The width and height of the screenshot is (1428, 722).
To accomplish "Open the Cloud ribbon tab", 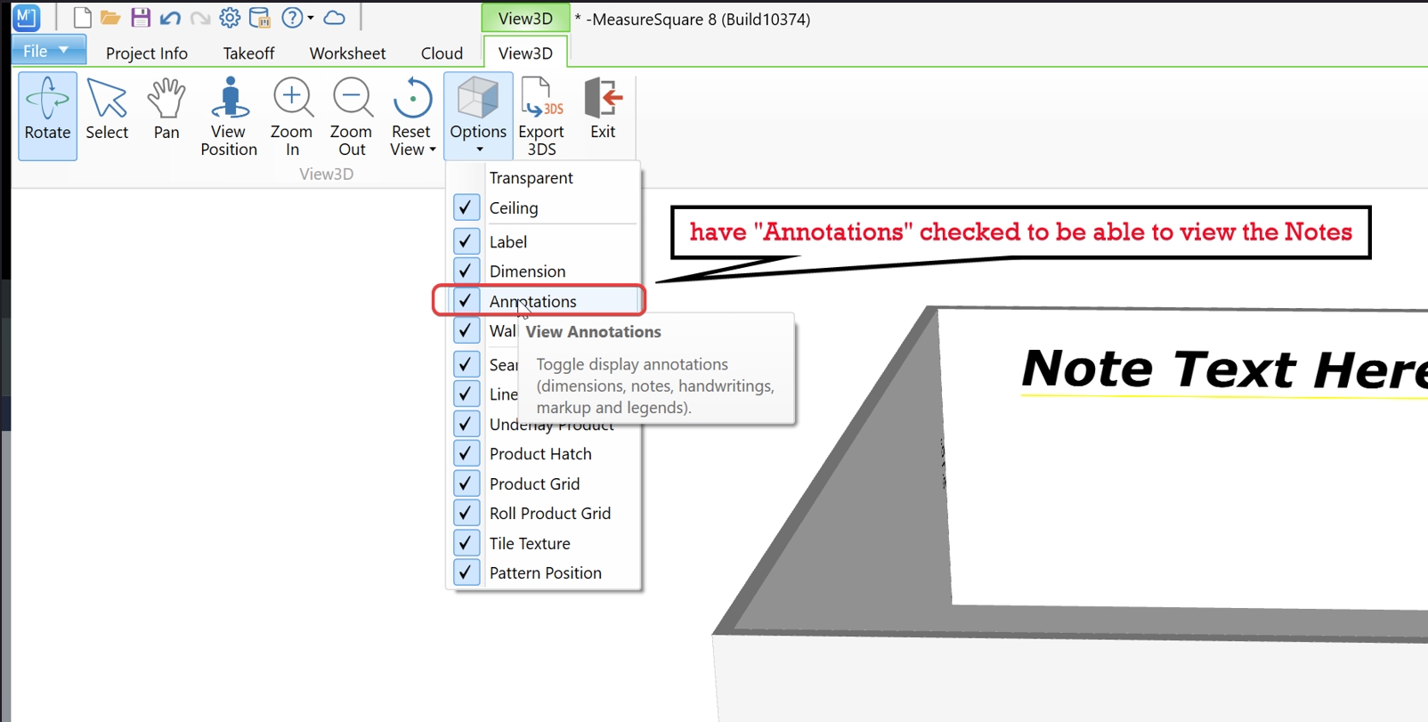I will point(442,53).
